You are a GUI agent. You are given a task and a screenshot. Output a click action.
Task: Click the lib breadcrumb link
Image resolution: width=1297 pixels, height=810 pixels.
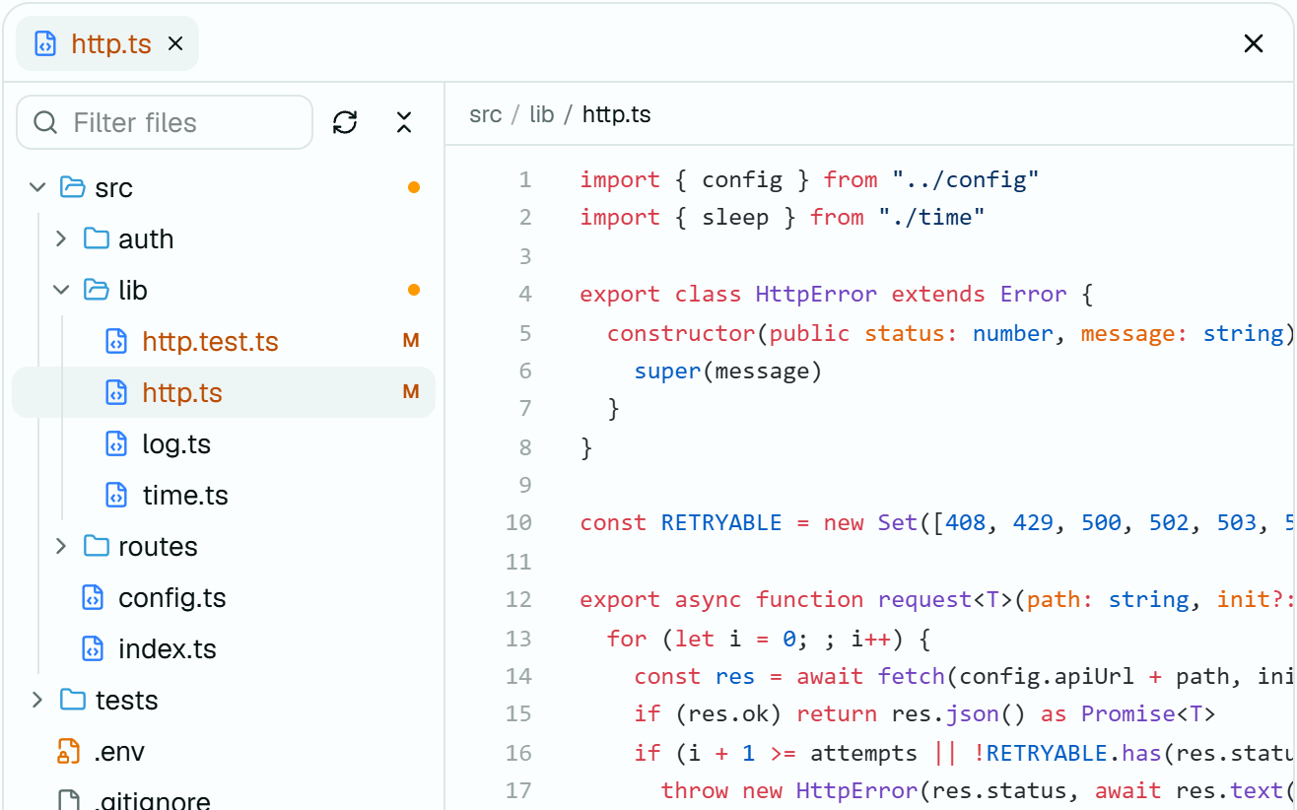pyautogui.click(x=542, y=114)
